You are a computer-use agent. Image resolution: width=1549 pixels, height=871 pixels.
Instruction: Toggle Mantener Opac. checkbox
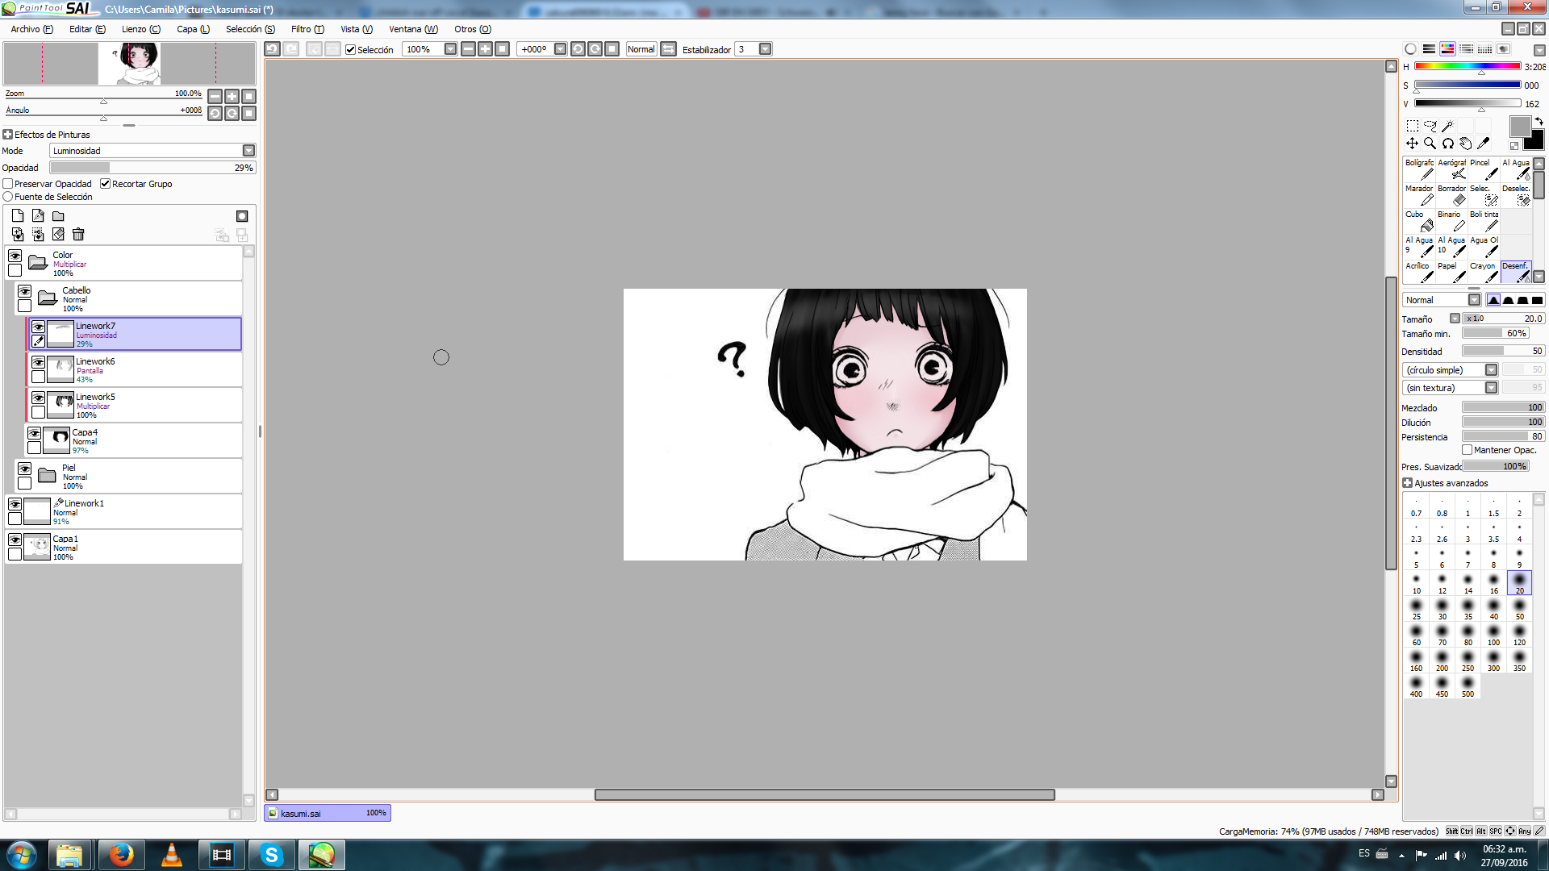[x=1467, y=450]
